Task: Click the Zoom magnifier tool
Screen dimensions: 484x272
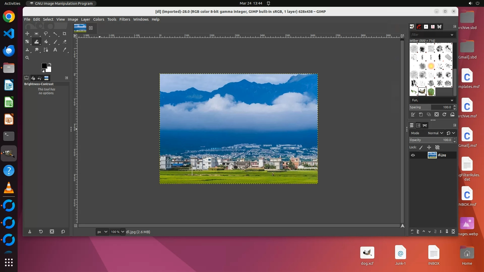Action: pos(27,58)
